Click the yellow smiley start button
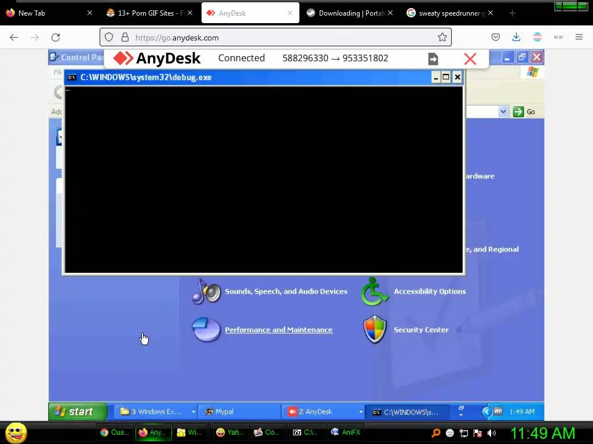Image resolution: width=593 pixels, height=444 pixels. click(16, 432)
